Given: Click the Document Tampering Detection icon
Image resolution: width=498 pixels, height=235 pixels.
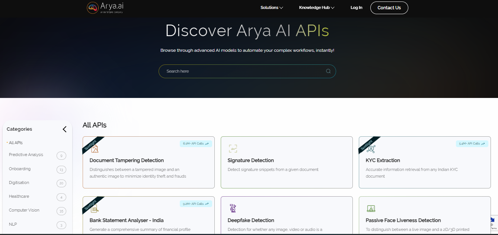Looking at the screenshot, I should coord(95,149).
